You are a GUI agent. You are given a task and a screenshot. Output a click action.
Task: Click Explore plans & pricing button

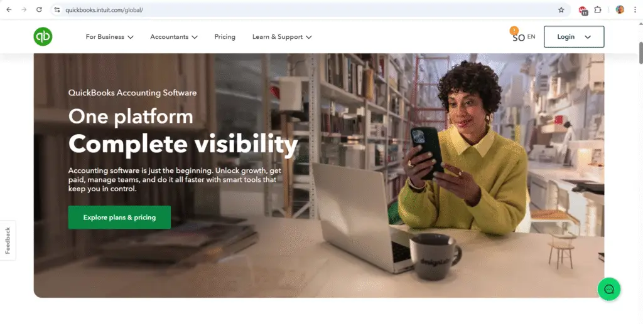coord(119,217)
